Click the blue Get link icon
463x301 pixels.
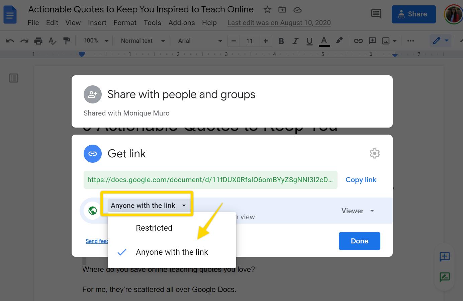pos(93,154)
